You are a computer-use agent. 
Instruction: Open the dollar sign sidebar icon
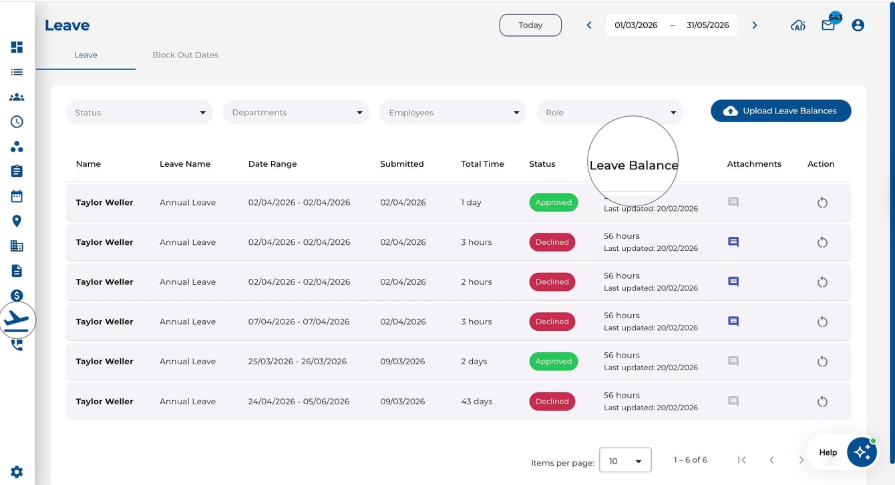coord(17,296)
